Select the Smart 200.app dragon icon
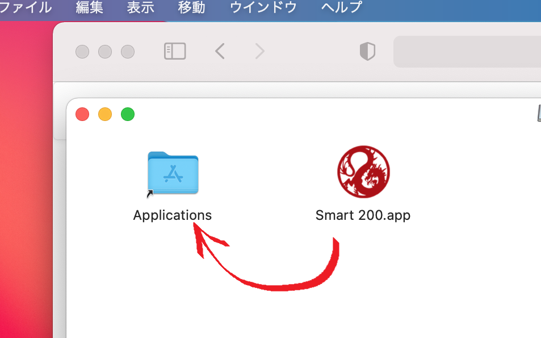 [x=363, y=172]
